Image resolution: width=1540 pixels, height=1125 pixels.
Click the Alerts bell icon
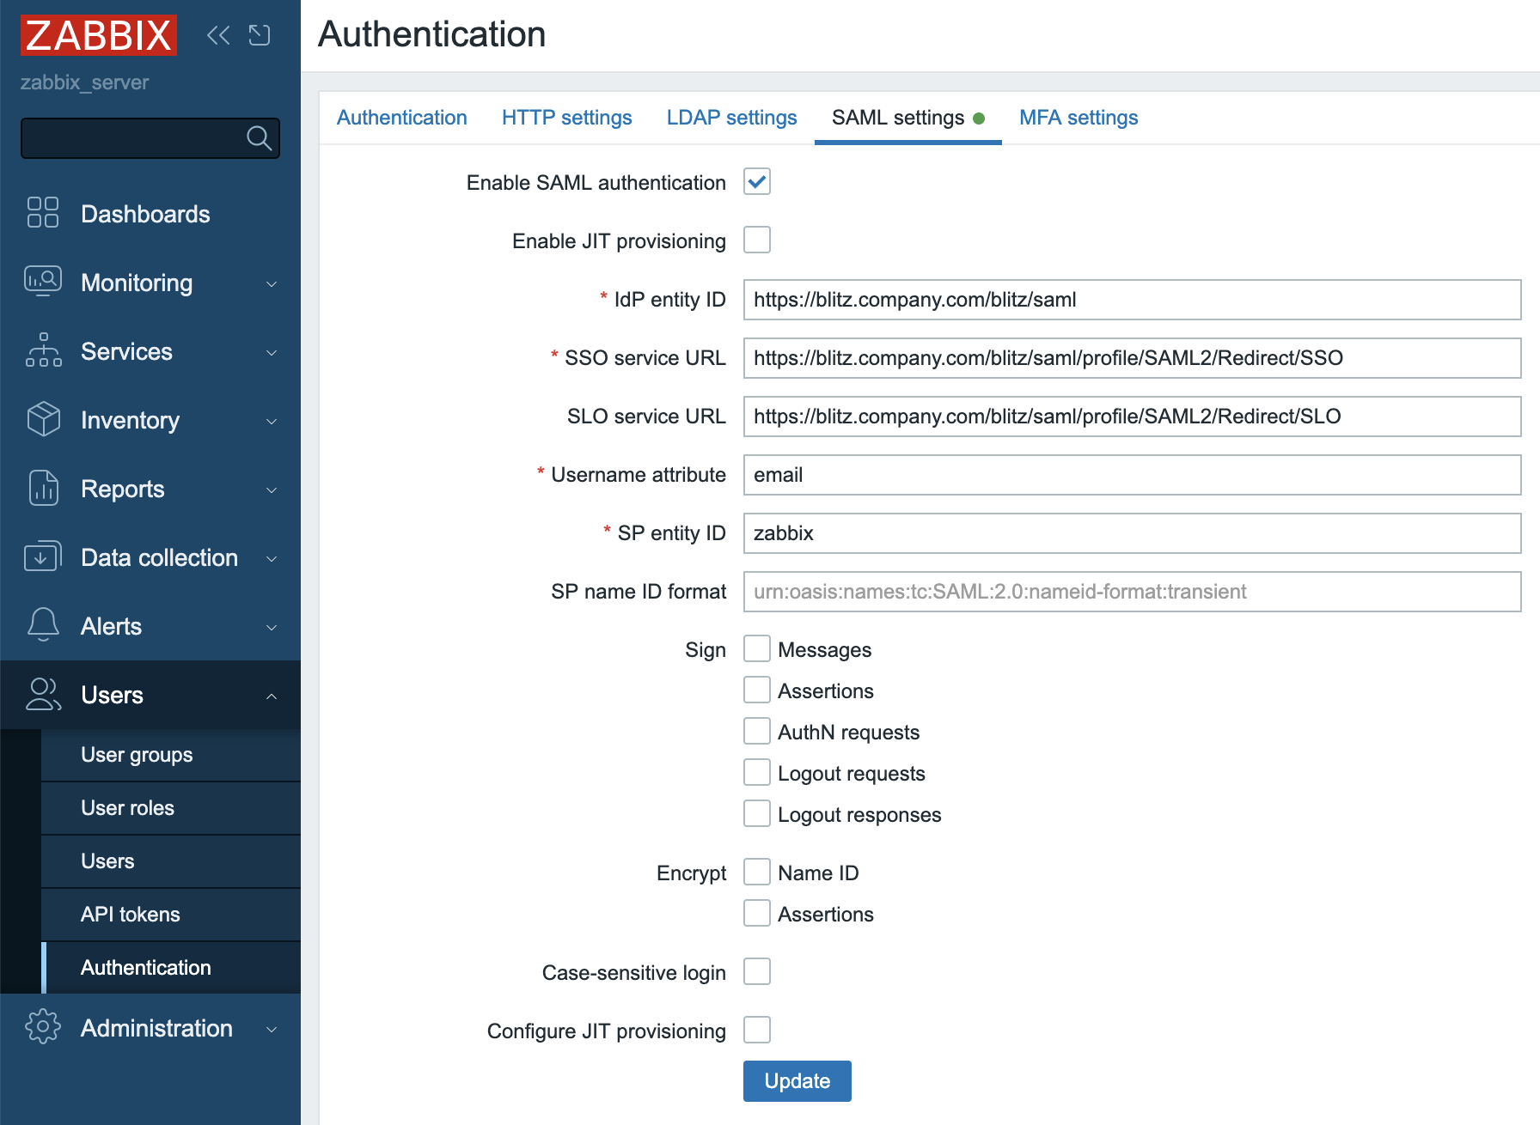click(x=43, y=625)
